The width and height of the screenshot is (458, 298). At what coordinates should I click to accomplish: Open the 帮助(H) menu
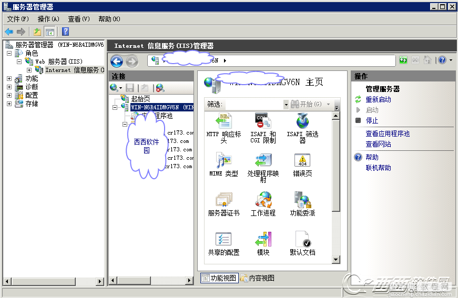109,19
